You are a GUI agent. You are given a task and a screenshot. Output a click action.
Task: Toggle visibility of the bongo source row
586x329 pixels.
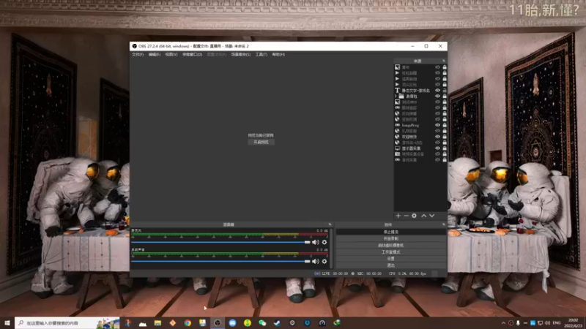[437, 125]
